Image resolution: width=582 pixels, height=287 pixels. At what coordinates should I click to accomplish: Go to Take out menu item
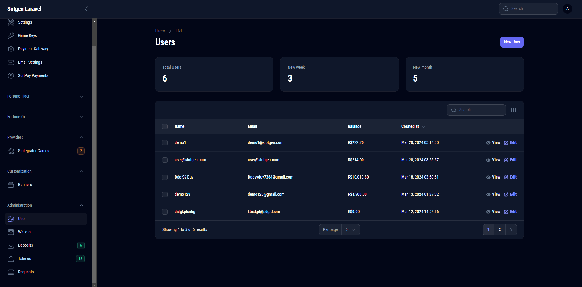25,259
